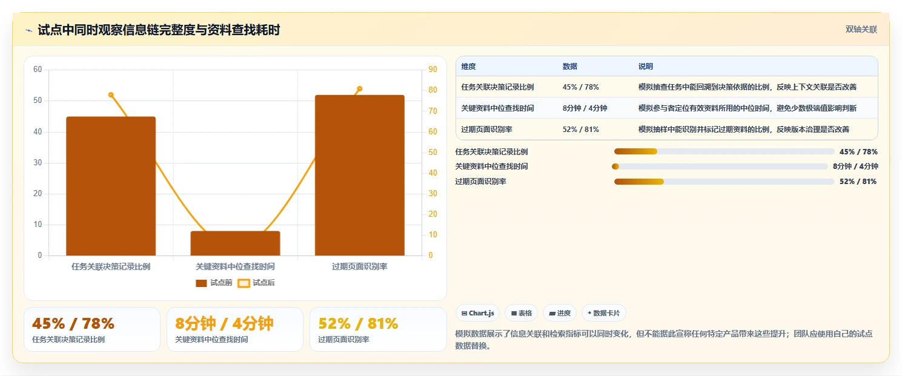
Task: Click the card title 试点中同时观察信息链完整度与资料查找耗时
Action: 159,30
